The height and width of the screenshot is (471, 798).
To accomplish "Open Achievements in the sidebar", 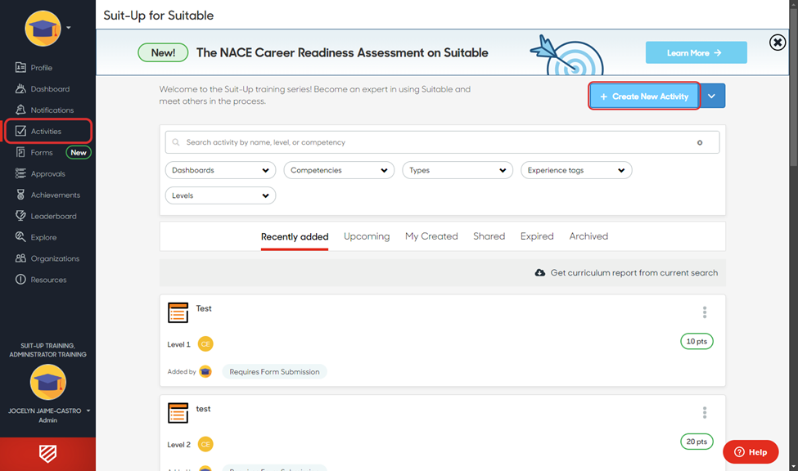I will 47,195.
